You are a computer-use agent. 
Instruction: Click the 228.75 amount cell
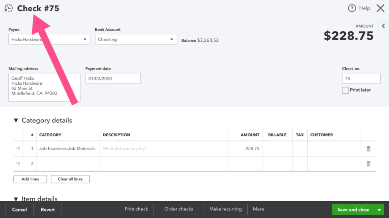(x=245, y=148)
